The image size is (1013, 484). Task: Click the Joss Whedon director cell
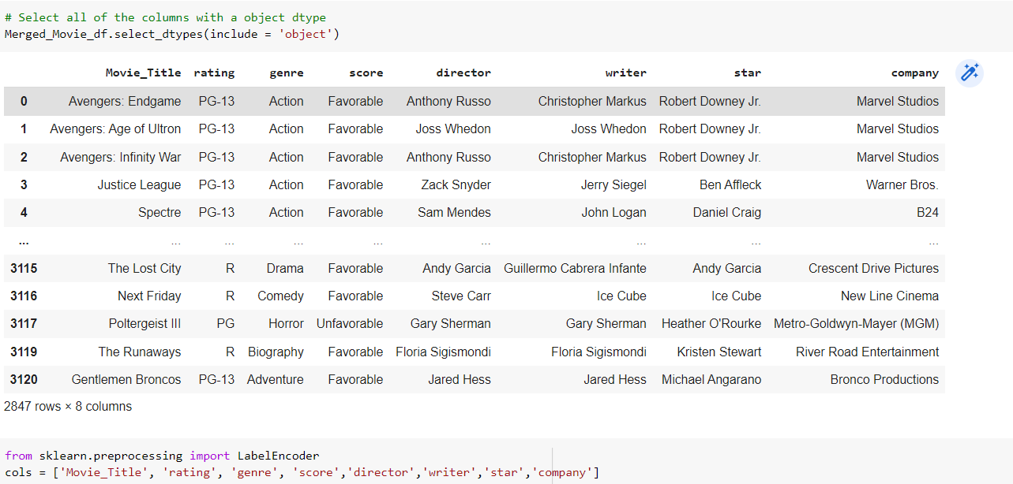[453, 128]
